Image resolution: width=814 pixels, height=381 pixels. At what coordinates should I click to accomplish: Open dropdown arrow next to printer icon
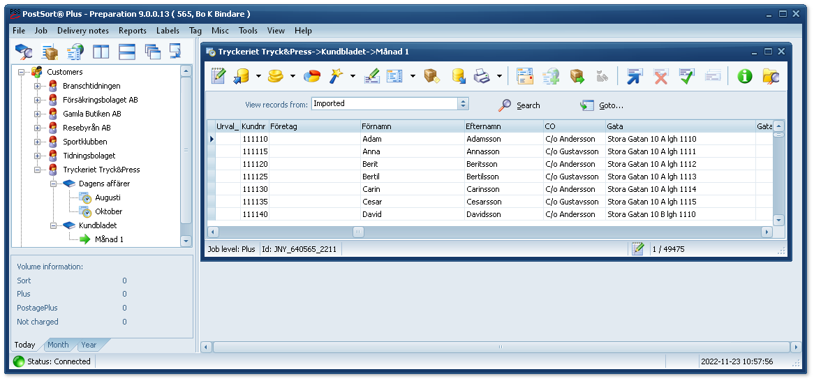pyautogui.click(x=499, y=76)
